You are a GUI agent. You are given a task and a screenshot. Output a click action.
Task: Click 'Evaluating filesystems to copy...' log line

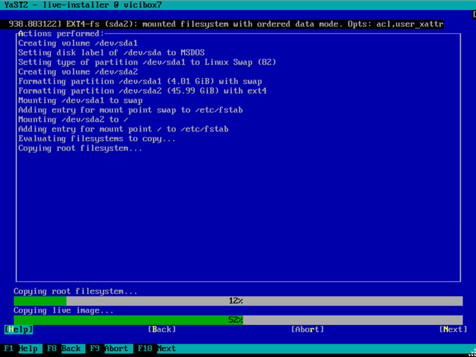pos(97,138)
